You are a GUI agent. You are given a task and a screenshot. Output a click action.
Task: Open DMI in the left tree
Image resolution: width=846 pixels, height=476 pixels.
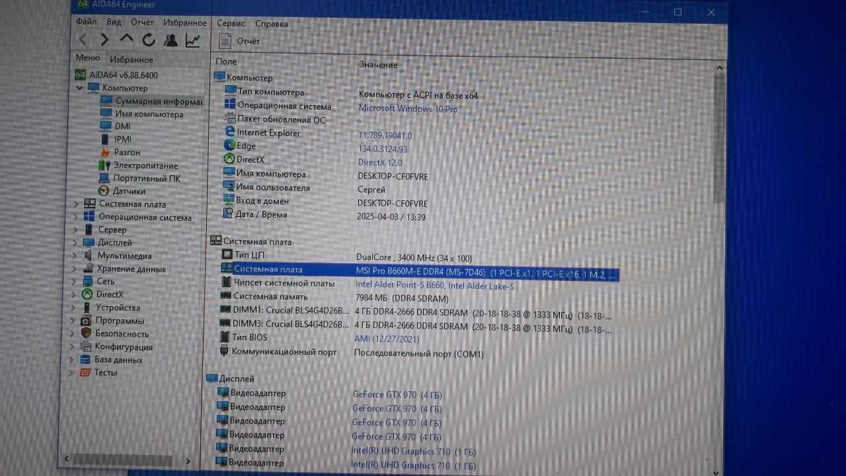pyautogui.click(x=122, y=126)
